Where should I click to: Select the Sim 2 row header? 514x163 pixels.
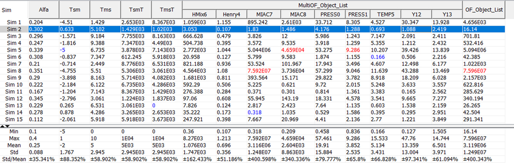click(x=14, y=29)
